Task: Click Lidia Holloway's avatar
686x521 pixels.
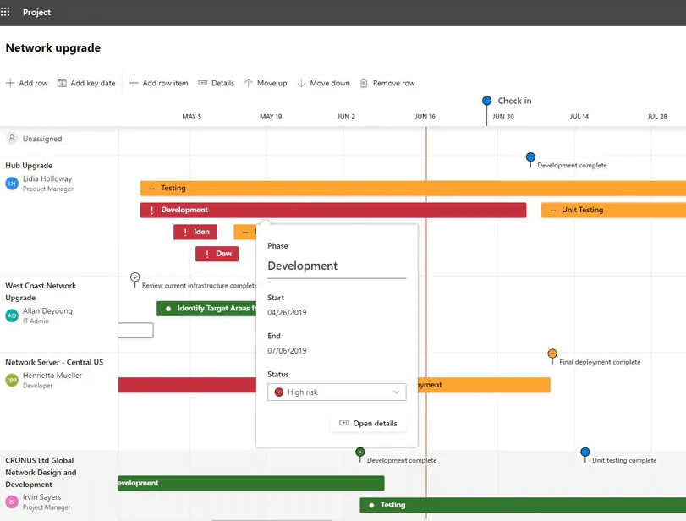Action: (x=12, y=184)
